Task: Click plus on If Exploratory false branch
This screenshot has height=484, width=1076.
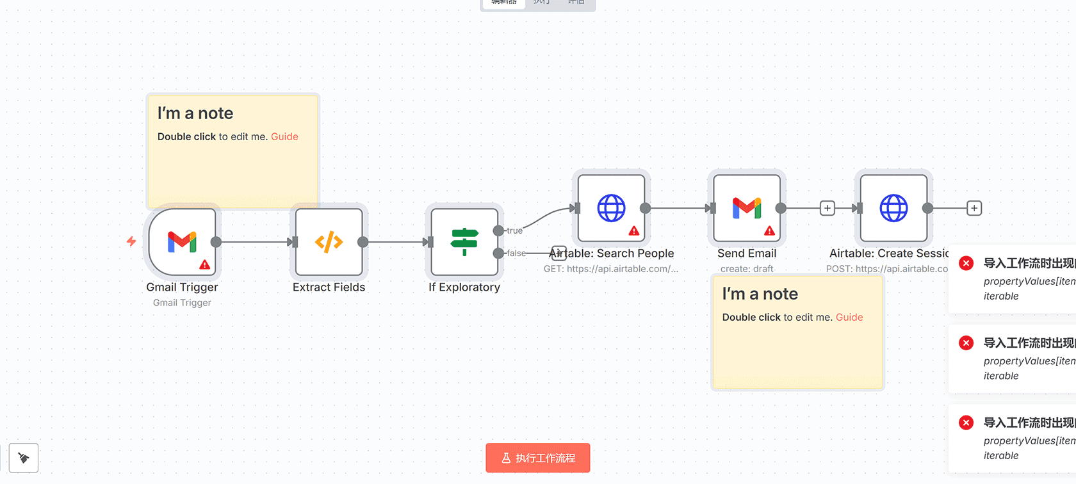Action: 558,254
